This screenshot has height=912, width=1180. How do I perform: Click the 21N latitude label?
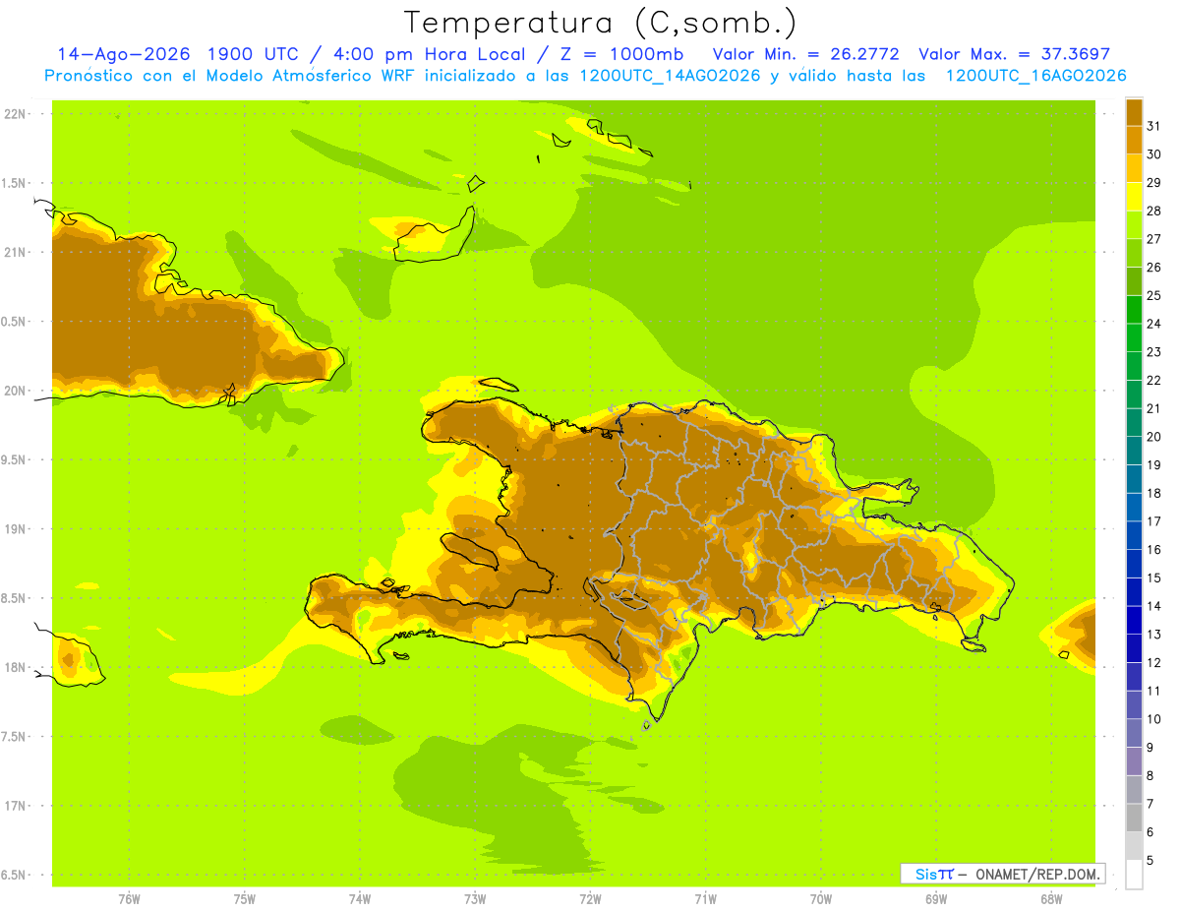[14, 252]
